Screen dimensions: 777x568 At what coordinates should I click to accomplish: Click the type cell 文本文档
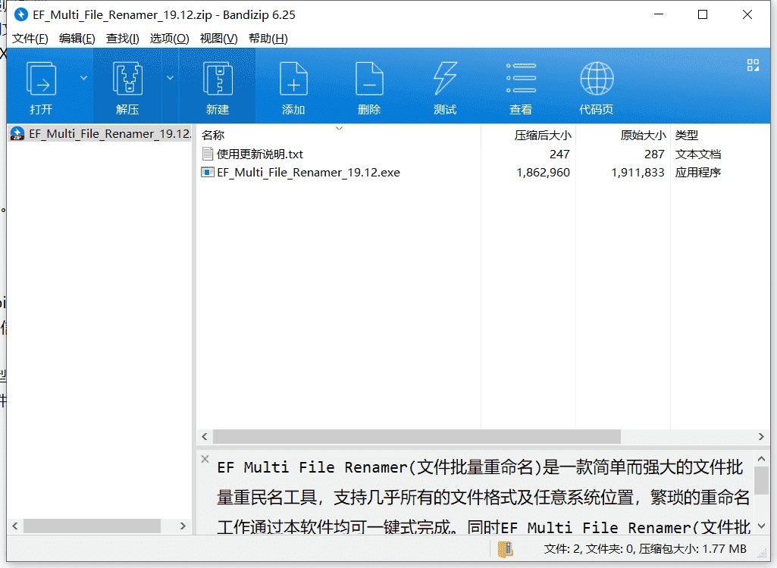click(x=697, y=154)
